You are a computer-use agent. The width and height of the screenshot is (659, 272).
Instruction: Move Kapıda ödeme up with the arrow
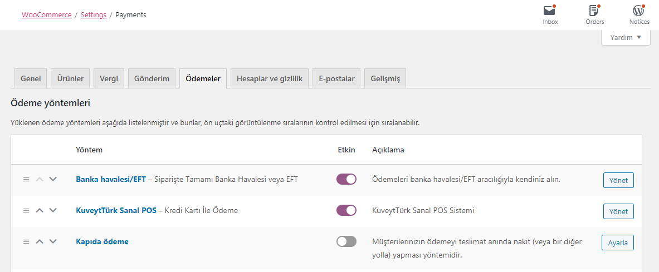point(40,241)
